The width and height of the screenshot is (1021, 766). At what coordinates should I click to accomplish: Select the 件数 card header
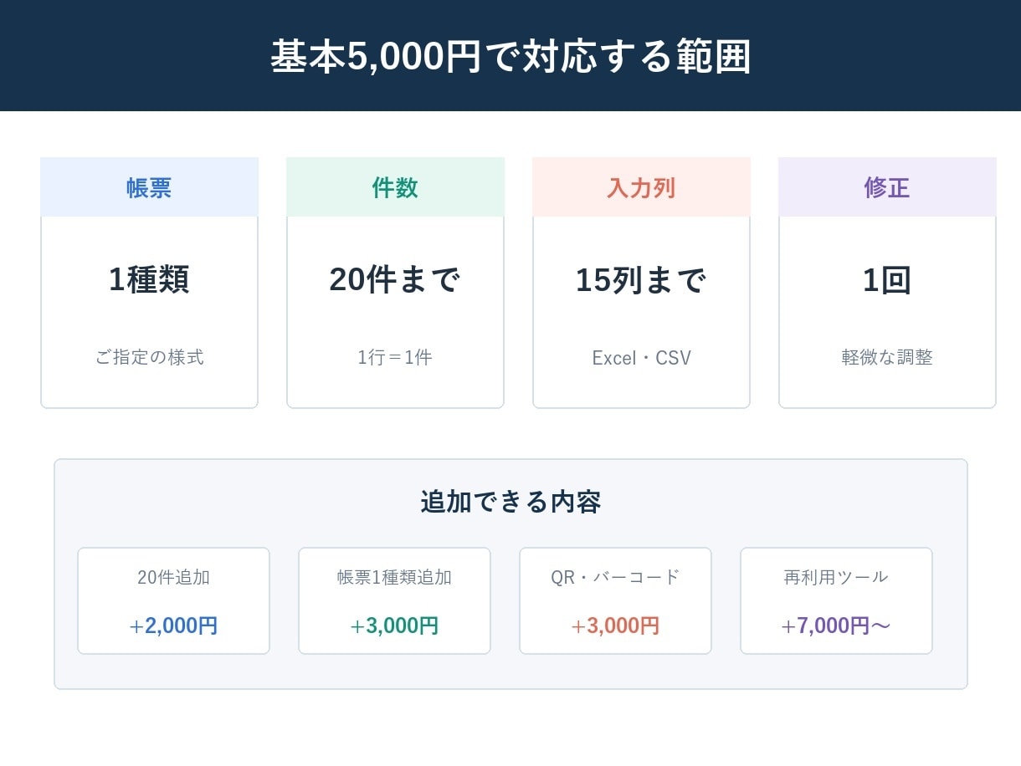(395, 187)
